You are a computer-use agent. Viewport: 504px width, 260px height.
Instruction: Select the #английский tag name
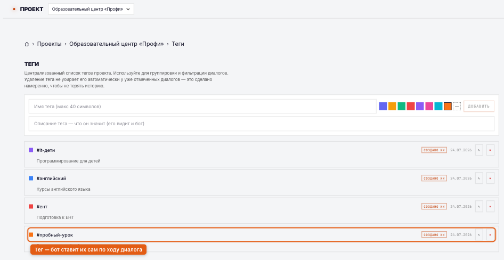[x=51, y=178]
